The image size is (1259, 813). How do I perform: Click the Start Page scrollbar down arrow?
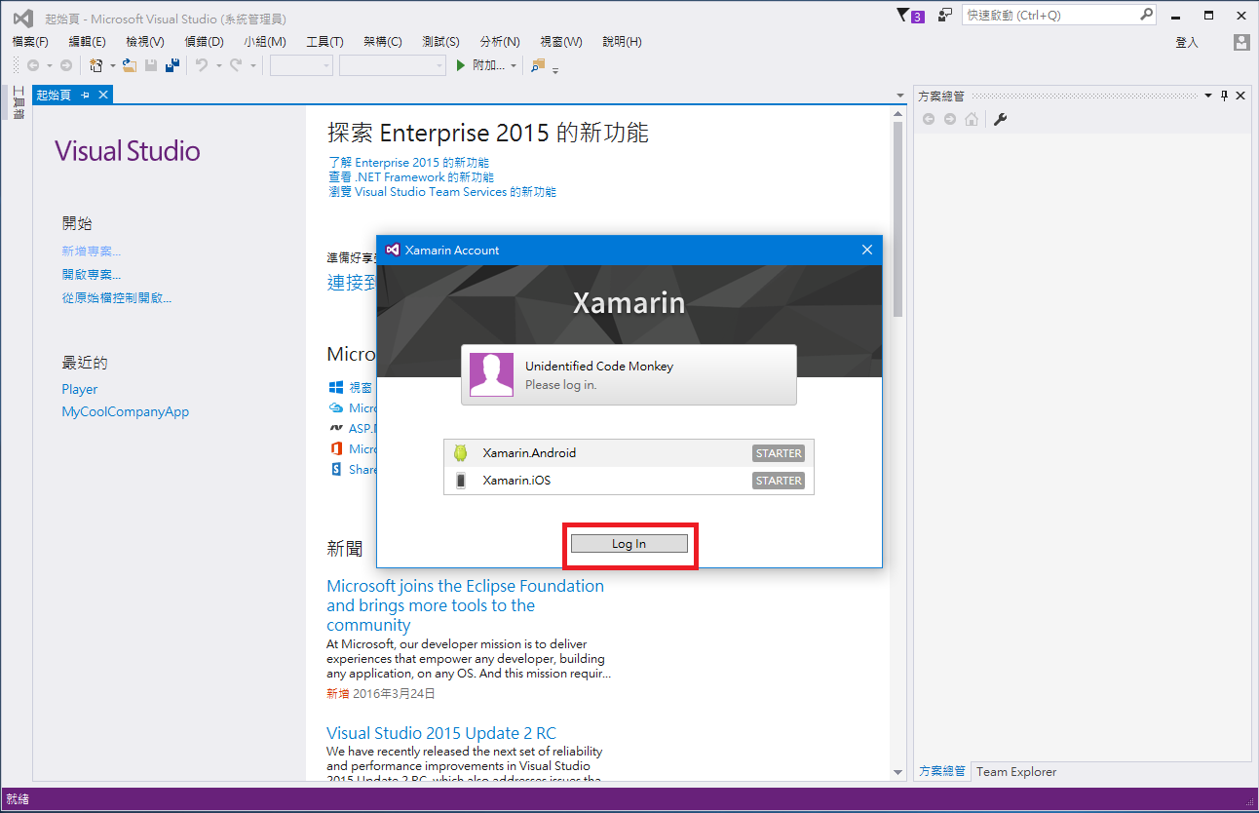point(898,773)
